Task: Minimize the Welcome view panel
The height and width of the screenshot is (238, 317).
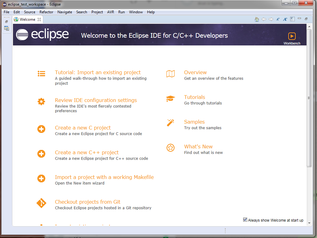Action: (x=299, y=19)
